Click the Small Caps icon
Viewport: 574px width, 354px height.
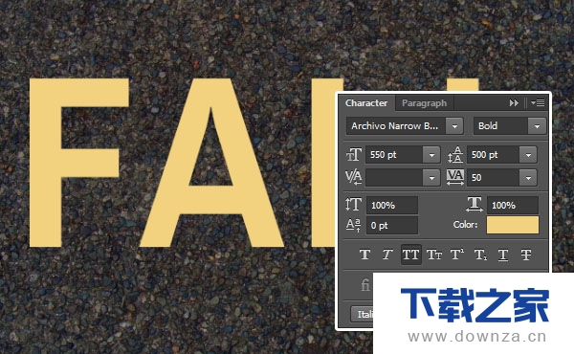(434, 254)
